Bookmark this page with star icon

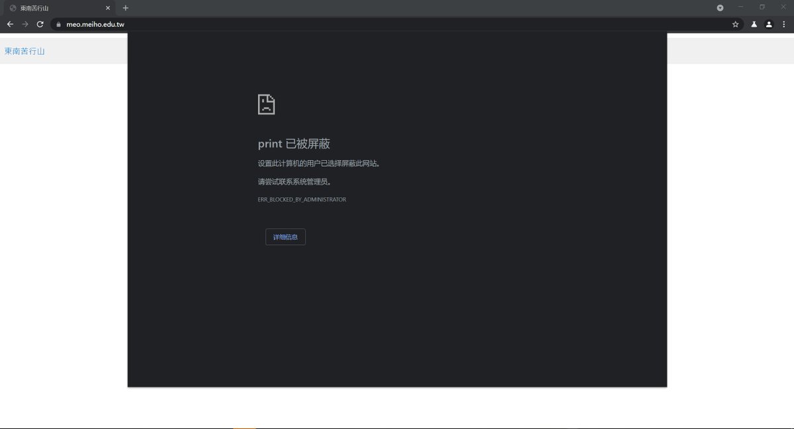(735, 24)
